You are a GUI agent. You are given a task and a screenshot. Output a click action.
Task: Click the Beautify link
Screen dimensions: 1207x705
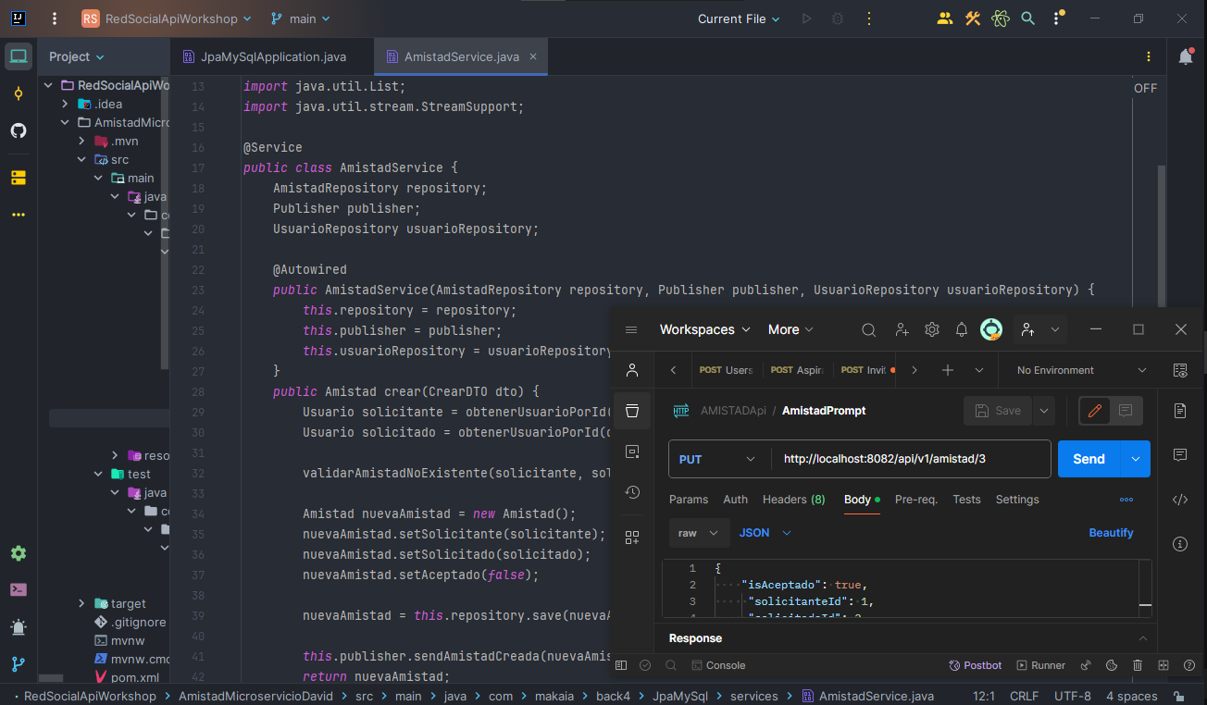1111,533
